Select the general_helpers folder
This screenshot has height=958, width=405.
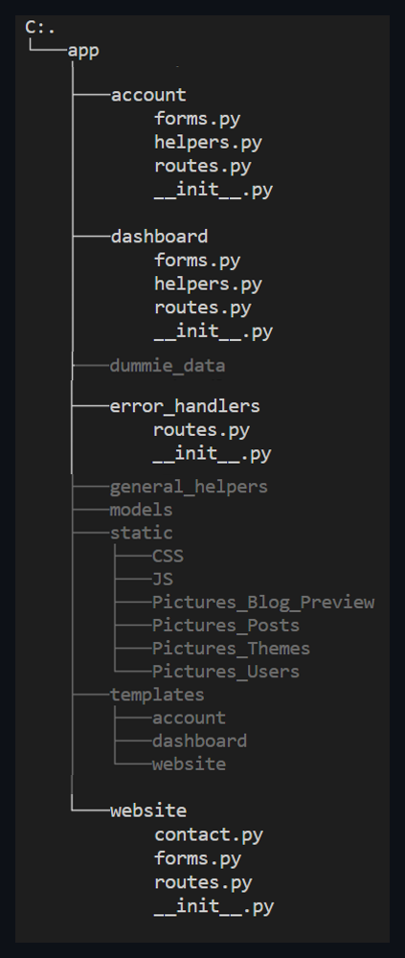(189, 487)
